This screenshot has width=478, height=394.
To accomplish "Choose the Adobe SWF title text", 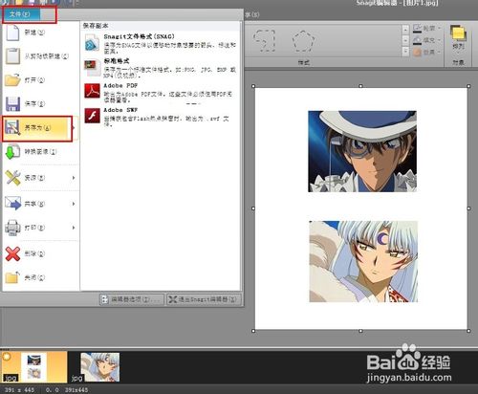I will [120, 110].
